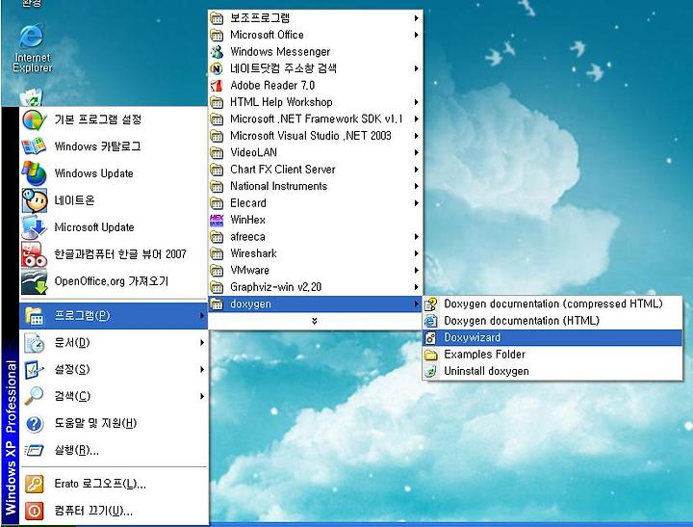
Task: Open the 프로그램(P) menu item
Action: [x=114, y=315]
